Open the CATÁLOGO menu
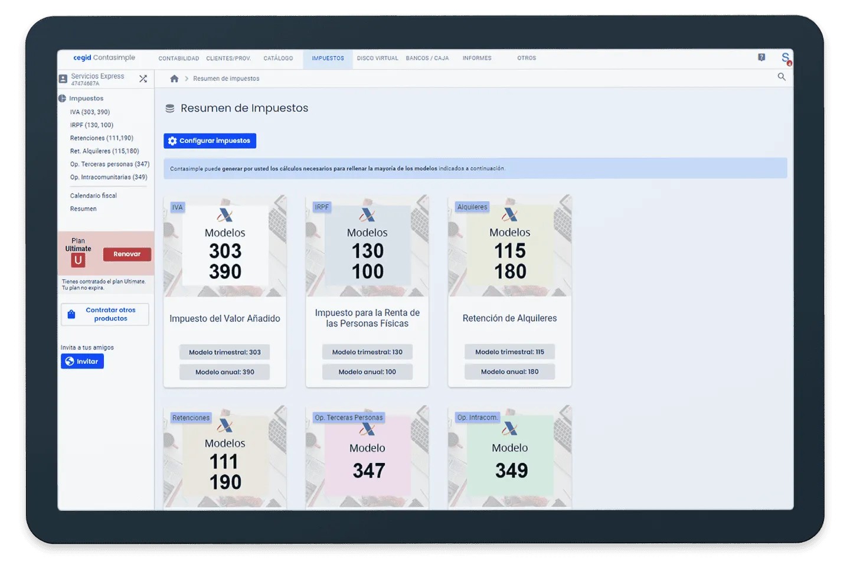 click(278, 58)
